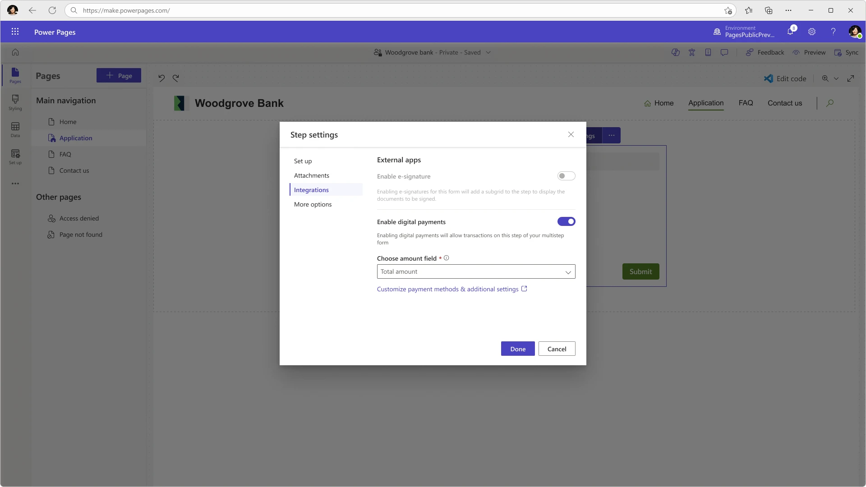This screenshot has width=866, height=487.
Task: Click the browser address bar
Action: [x=271, y=10]
